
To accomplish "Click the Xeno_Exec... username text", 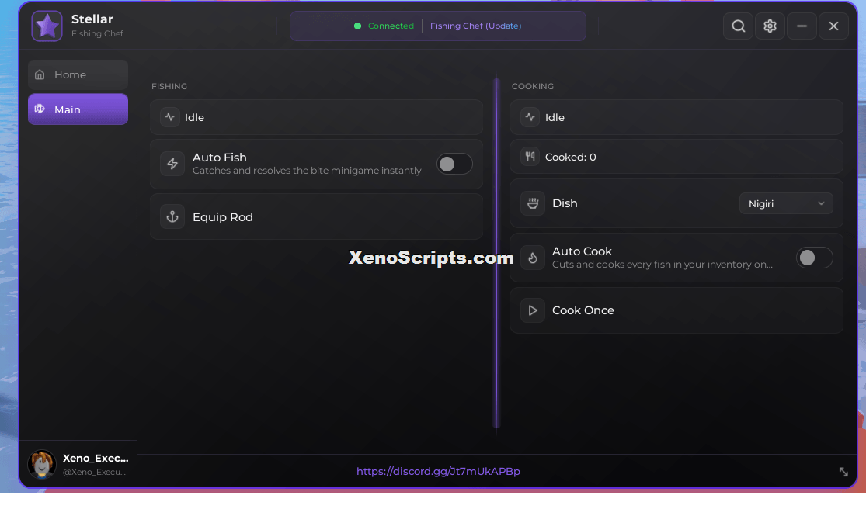I will (x=96, y=458).
